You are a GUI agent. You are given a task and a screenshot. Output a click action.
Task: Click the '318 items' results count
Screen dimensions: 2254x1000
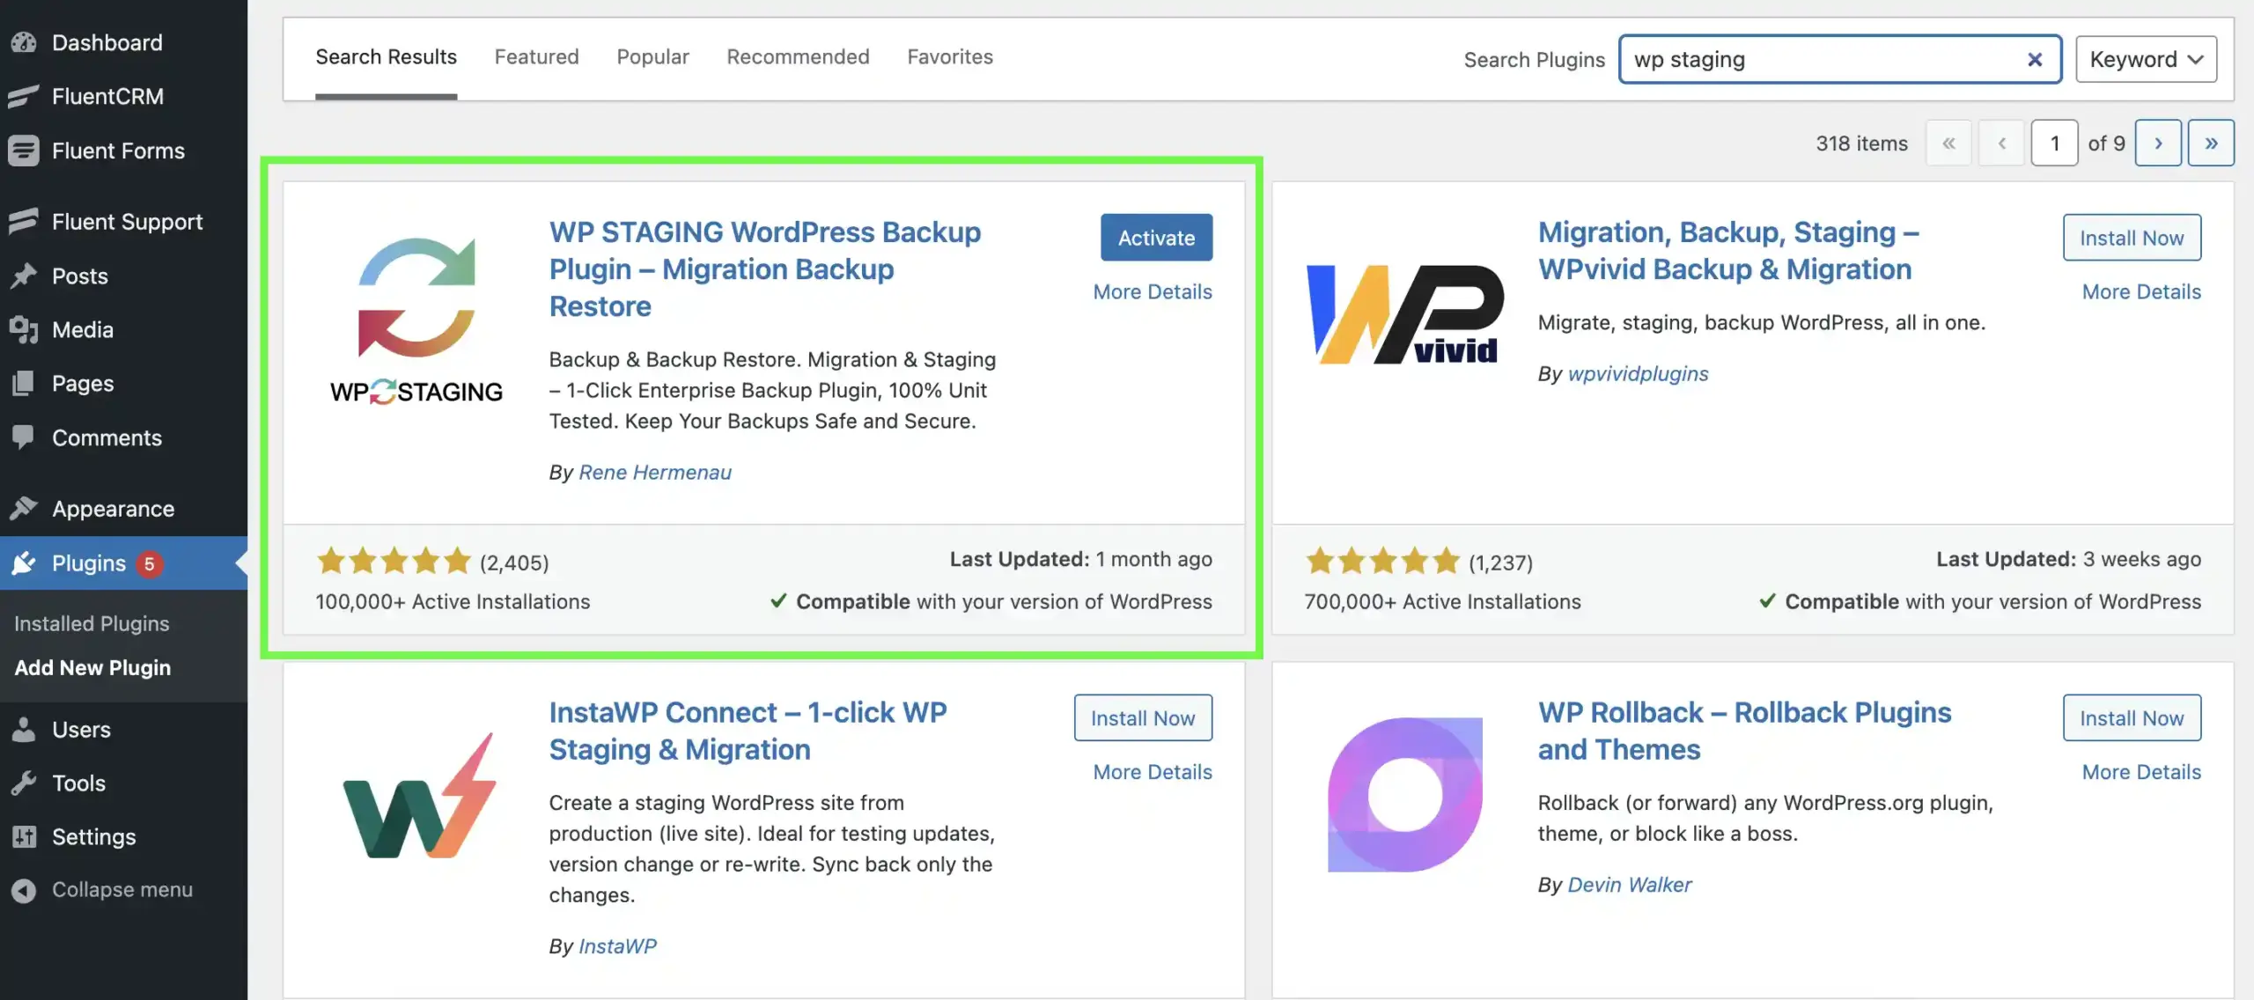coord(1861,143)
